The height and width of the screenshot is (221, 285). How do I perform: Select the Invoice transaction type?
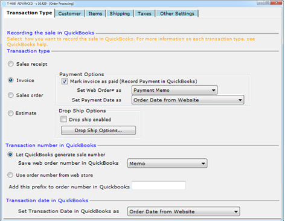[x=11, y=80]
